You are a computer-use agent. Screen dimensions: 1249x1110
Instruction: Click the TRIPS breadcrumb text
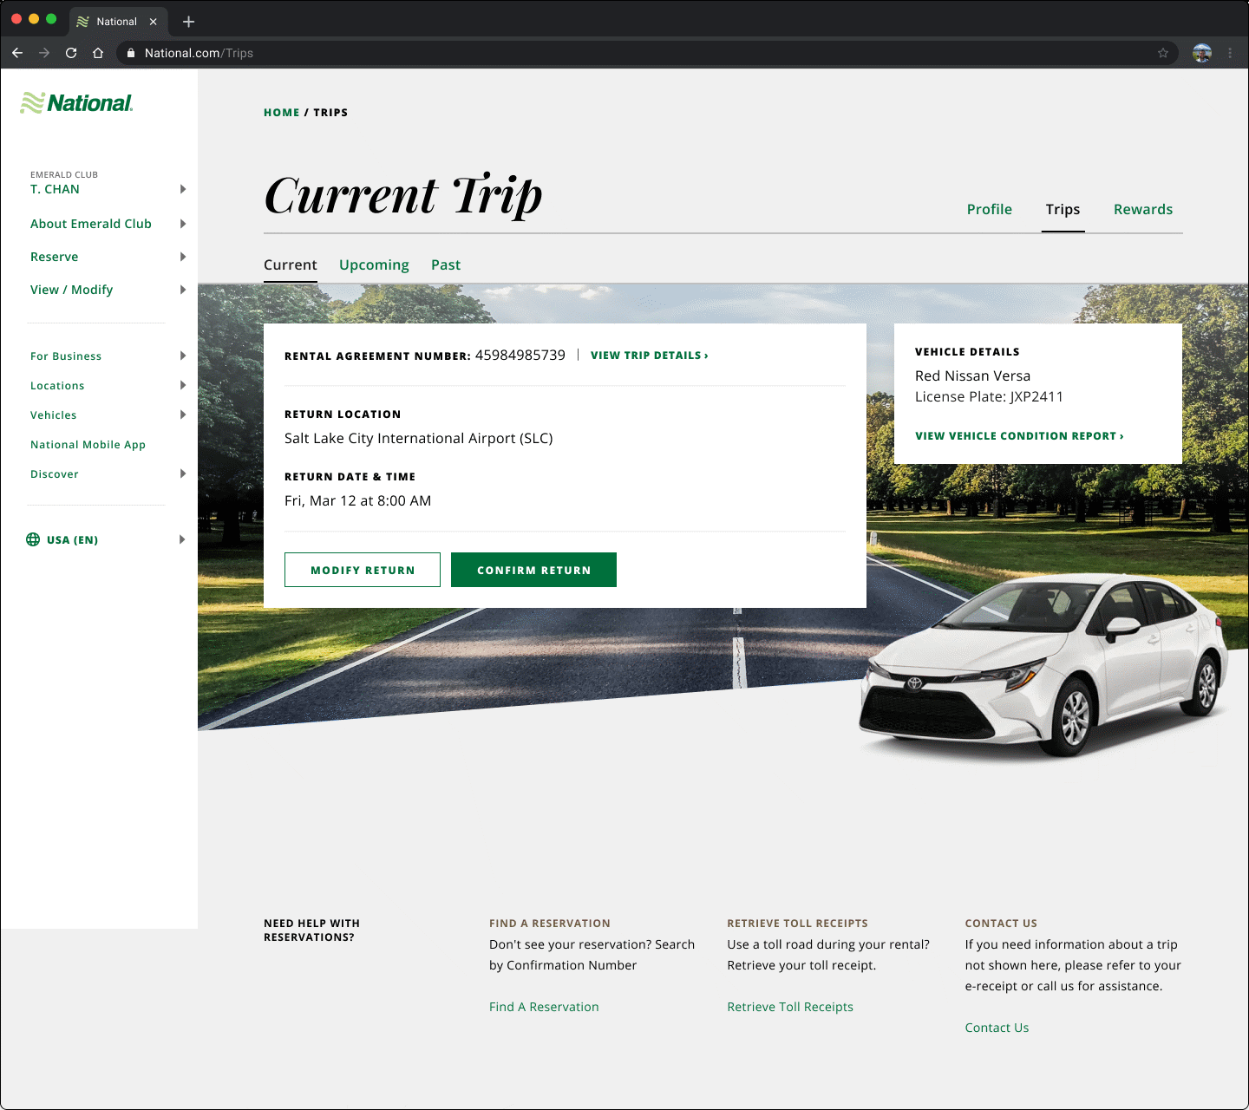[330, 113]
